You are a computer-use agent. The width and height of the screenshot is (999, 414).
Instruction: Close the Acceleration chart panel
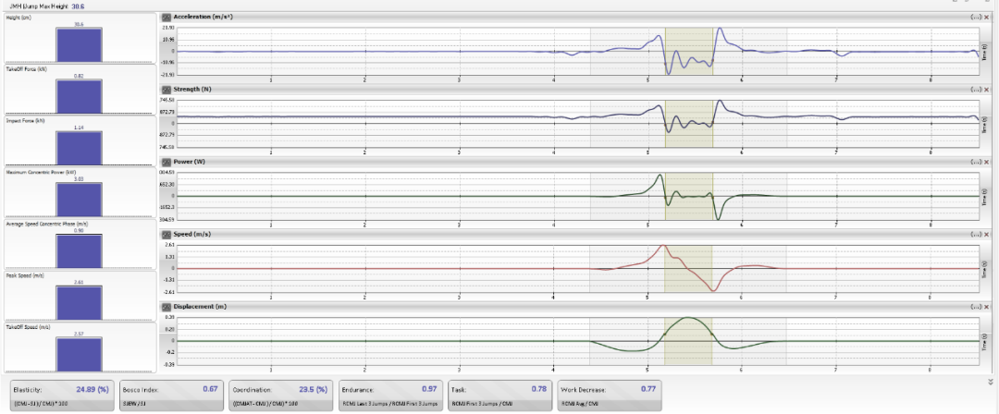984,18
